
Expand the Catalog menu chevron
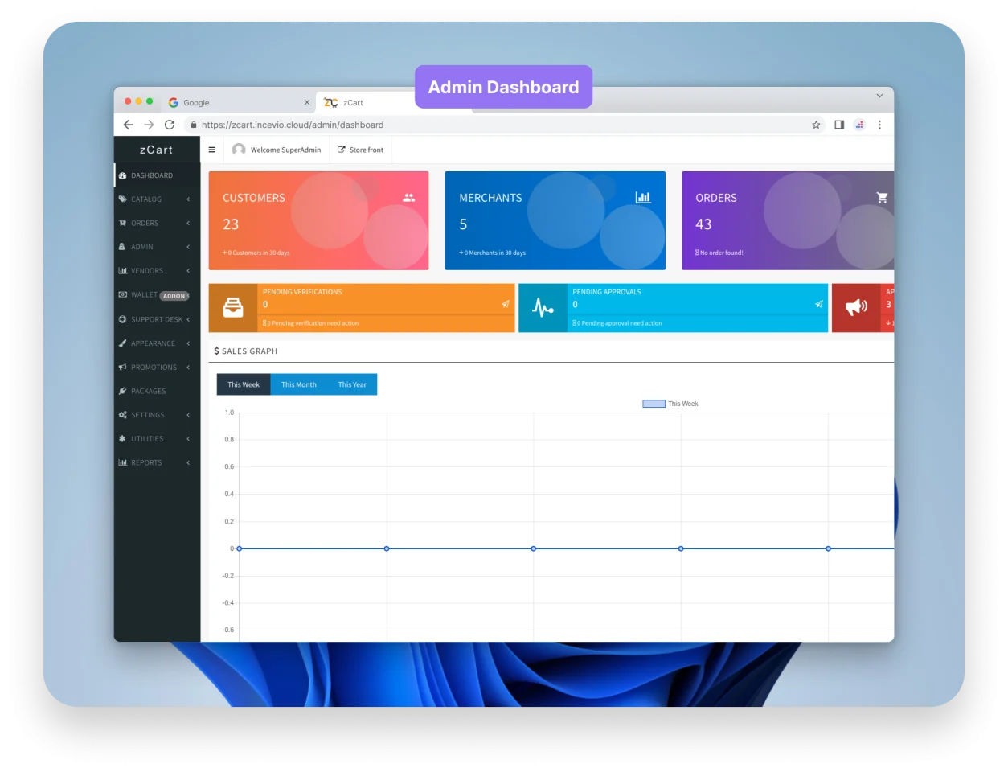coord(188,199)
